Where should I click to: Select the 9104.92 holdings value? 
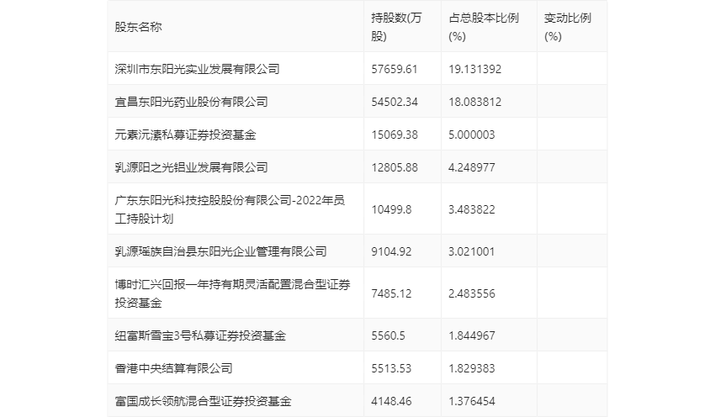click(x=391, y=251)
